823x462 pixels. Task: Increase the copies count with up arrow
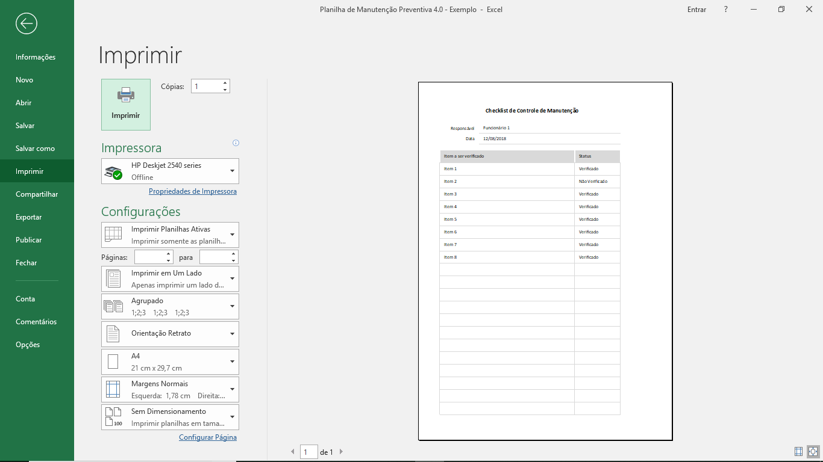(x=225, y=83)
